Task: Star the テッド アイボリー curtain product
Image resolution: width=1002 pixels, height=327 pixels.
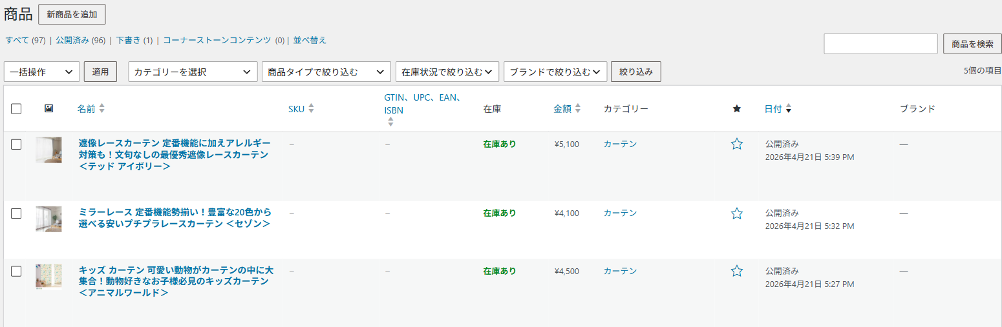Action: pos(736,144)
